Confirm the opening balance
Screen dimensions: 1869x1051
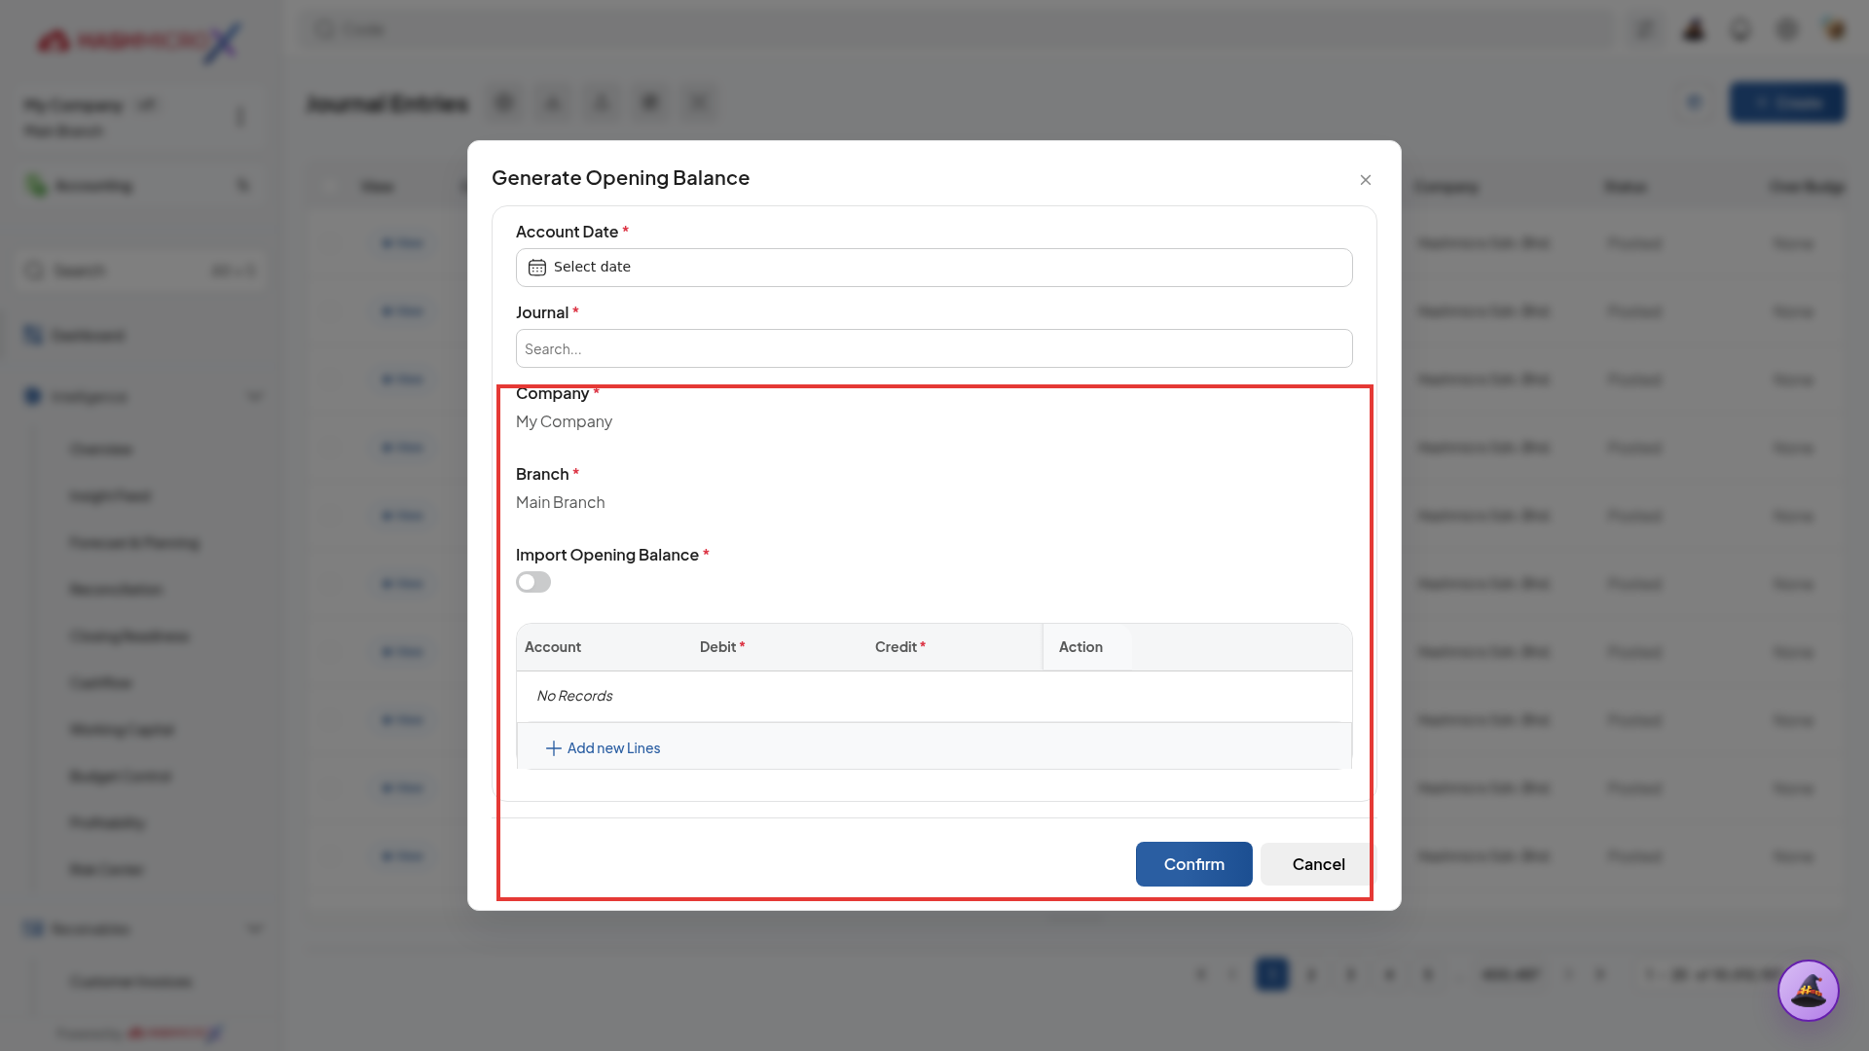coord(1193,864)
